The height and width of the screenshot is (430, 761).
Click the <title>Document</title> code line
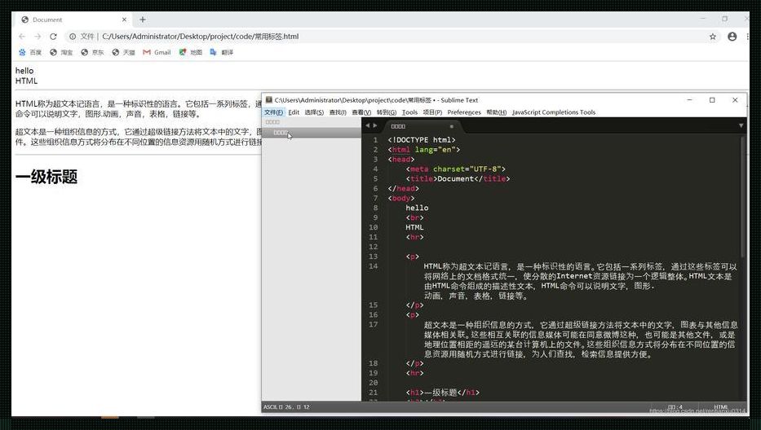[458, 179]
